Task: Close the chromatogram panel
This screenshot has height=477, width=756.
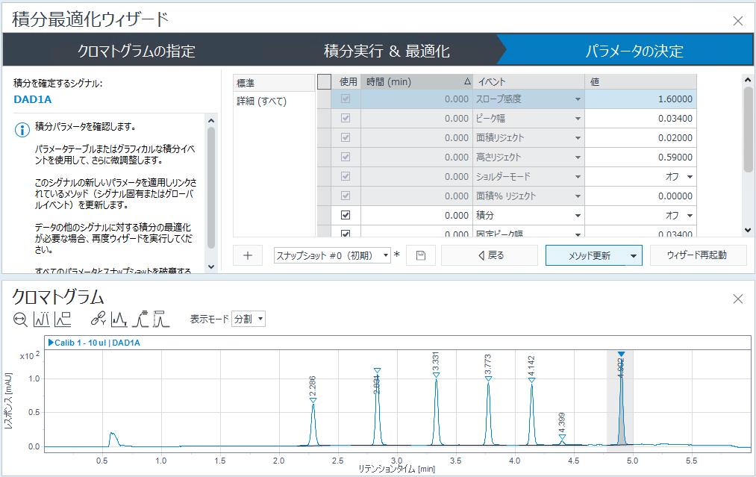Action: 737,299
